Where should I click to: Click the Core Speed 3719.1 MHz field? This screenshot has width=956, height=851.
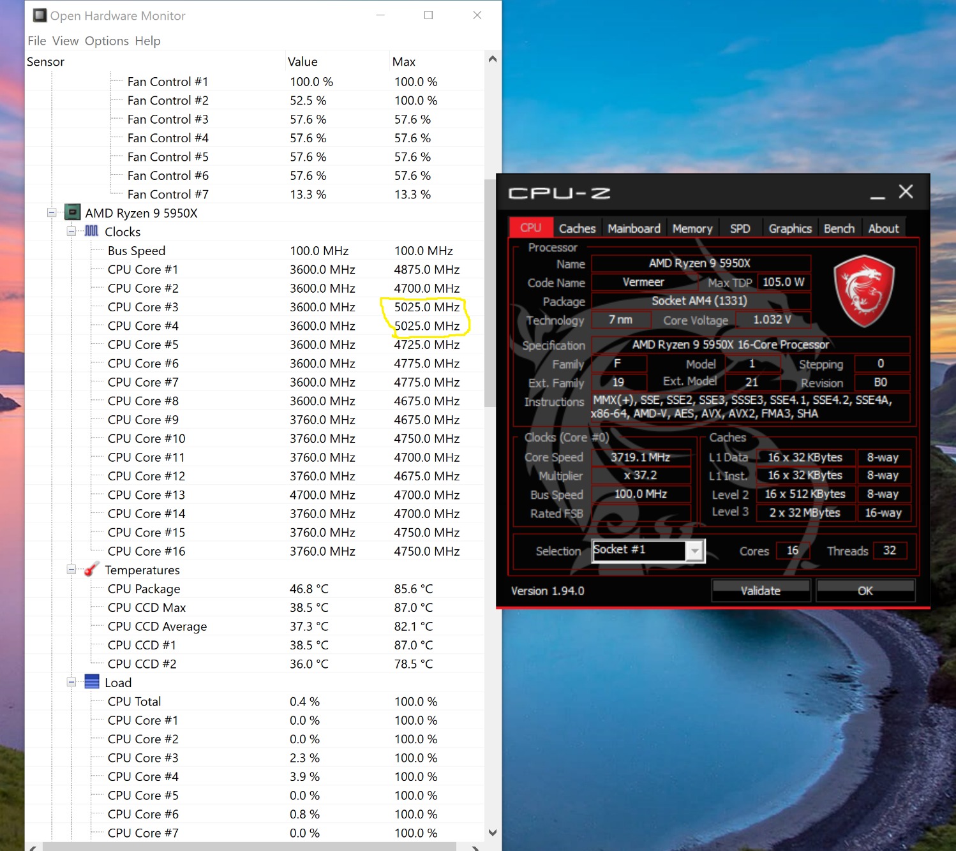(641, 457)
